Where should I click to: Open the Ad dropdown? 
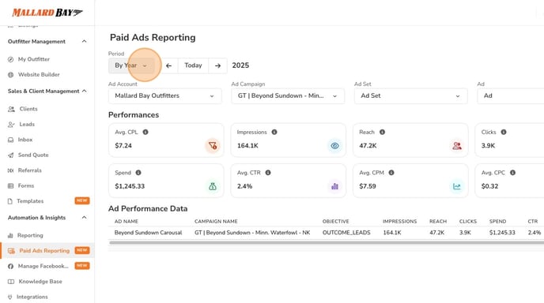coord(511,96)
